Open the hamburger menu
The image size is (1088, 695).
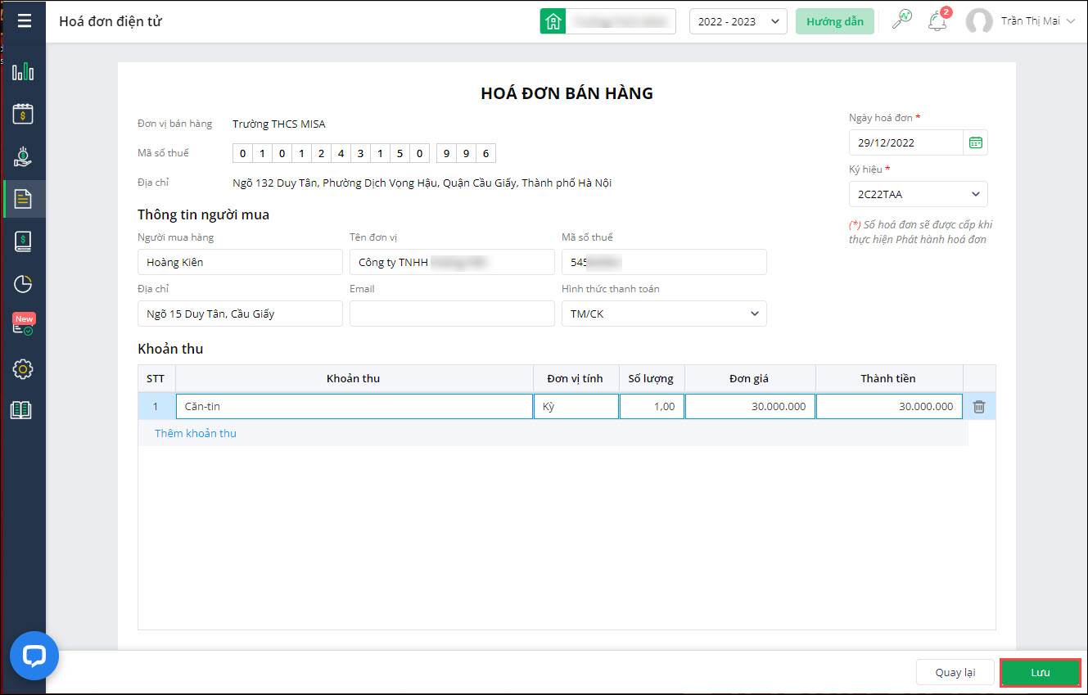[24, 20]
